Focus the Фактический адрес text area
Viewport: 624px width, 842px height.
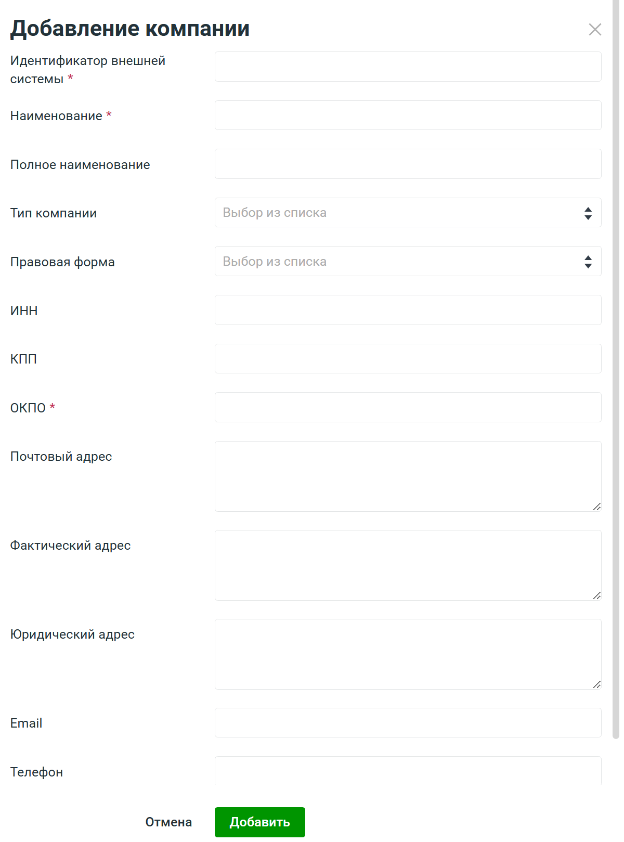point(408,565)
